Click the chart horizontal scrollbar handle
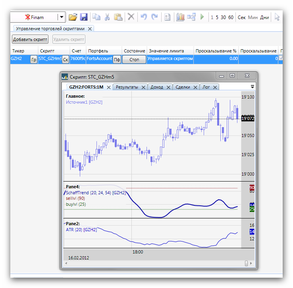The width and height of the screenshot is (293, 288). pyautogui.click(x=246, y=263)
